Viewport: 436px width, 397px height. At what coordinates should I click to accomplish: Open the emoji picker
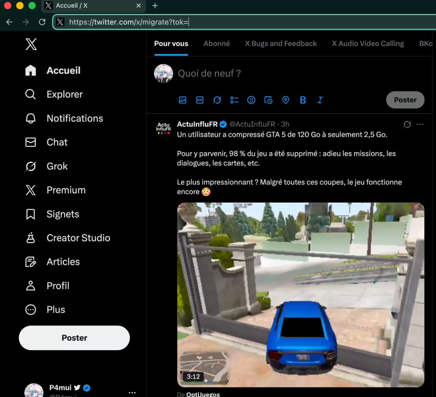tap(251, 100)
